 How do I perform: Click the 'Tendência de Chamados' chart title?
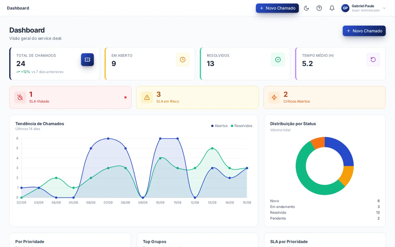pyautogui.click(x=40, y=123)
